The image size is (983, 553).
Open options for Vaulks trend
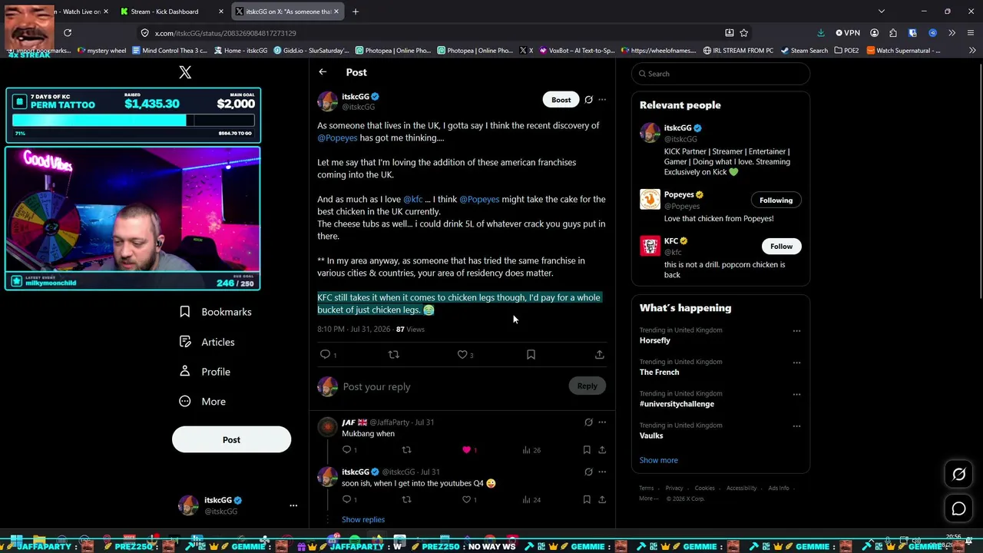(796, 426)
